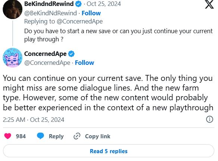Screen dimensions: 218x161
Task: Follow the @BeKindNdRewind account
Action: pyautogui.click(x=91, y=13)
